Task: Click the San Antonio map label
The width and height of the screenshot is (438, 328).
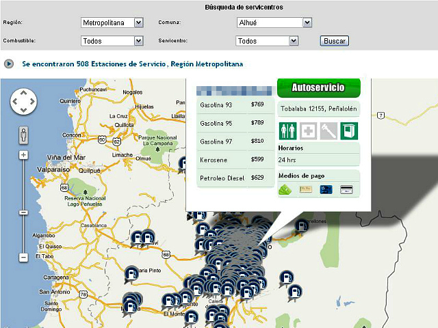Action: coord(55,292)
